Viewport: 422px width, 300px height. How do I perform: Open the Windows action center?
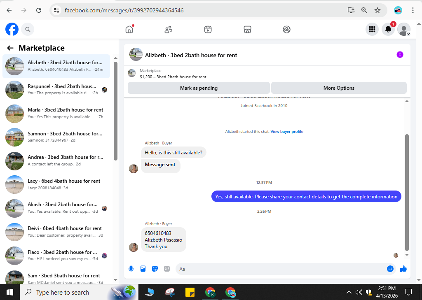pos(408,292)
